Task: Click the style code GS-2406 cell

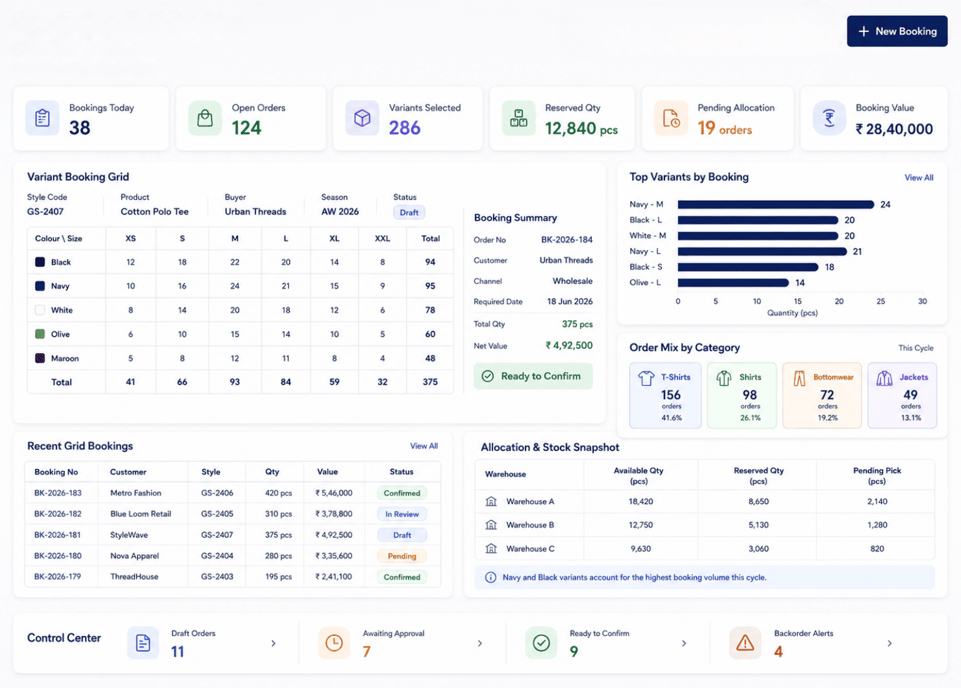Action: [217, 493]
